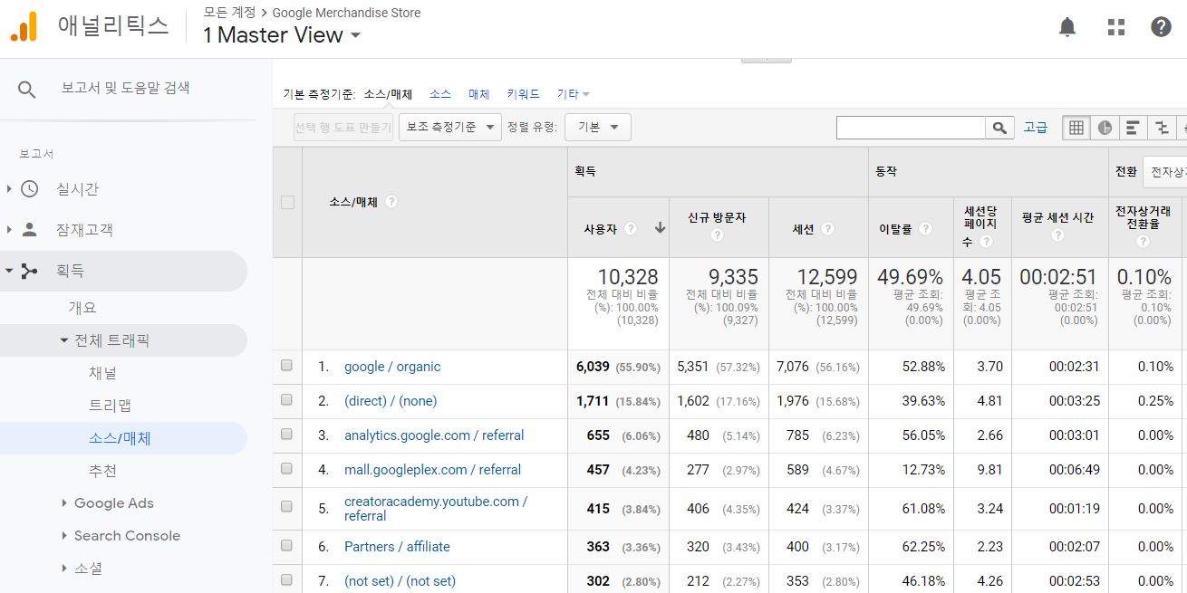
Task: Click the Analytics orange bar logo
Action: pos(24,26)
